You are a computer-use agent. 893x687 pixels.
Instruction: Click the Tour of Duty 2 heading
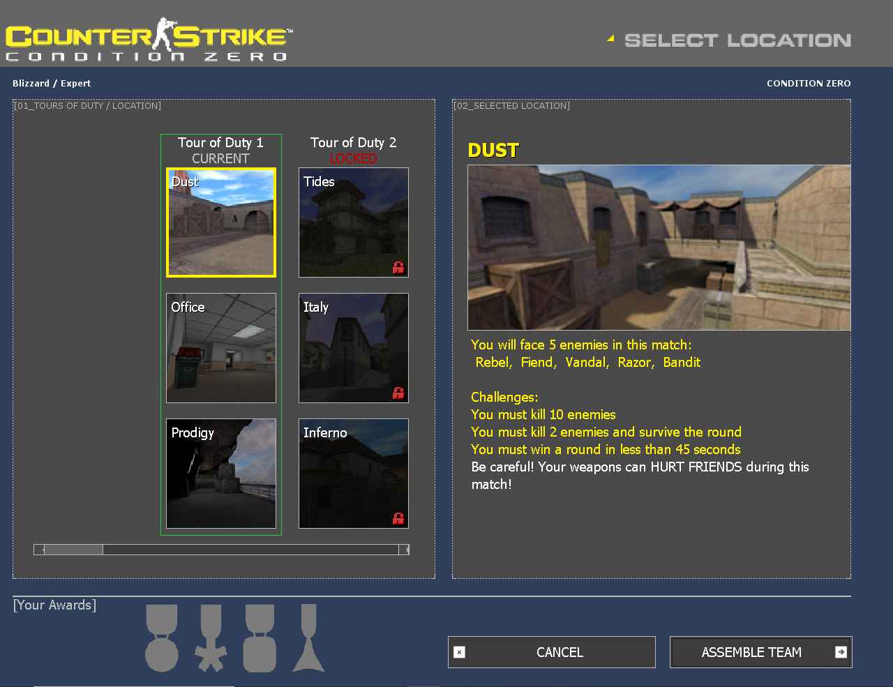click(x=353, y=142)
